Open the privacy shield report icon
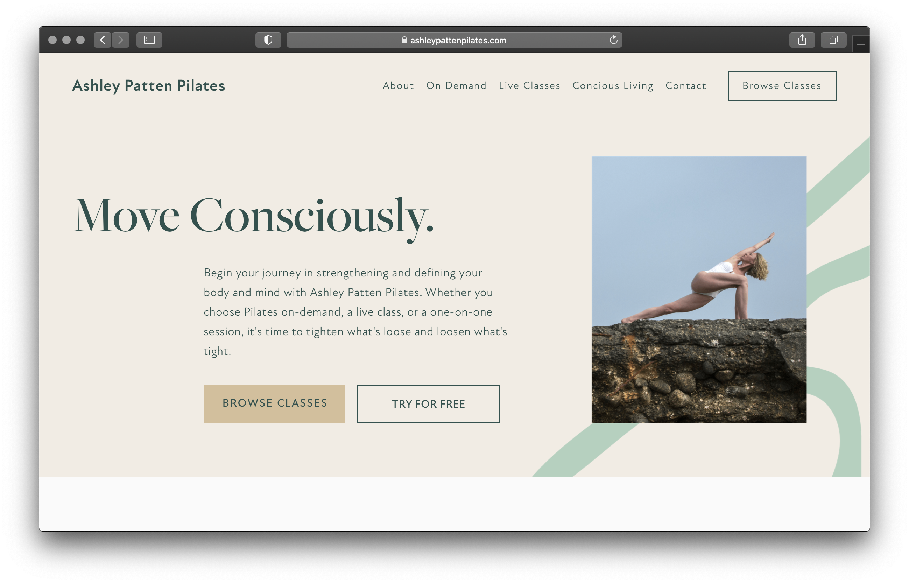The image size is (909, 583). (x=268, y=40)
